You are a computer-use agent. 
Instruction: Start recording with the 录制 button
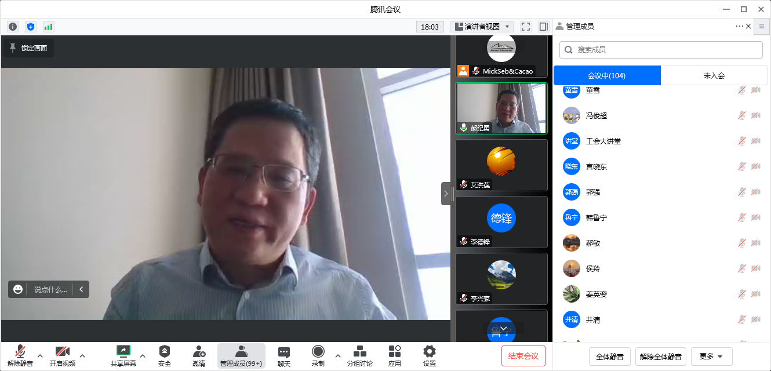click(x=318, y=355)
